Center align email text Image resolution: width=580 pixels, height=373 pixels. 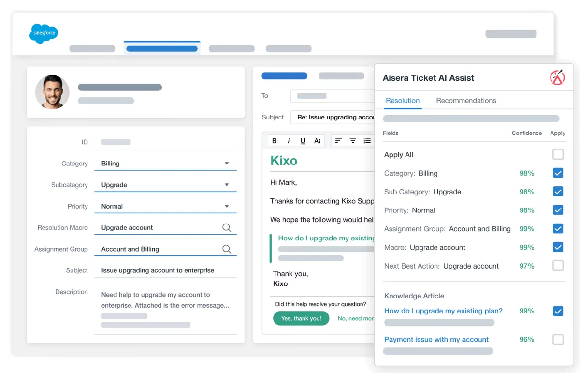[x=353, y=141]
